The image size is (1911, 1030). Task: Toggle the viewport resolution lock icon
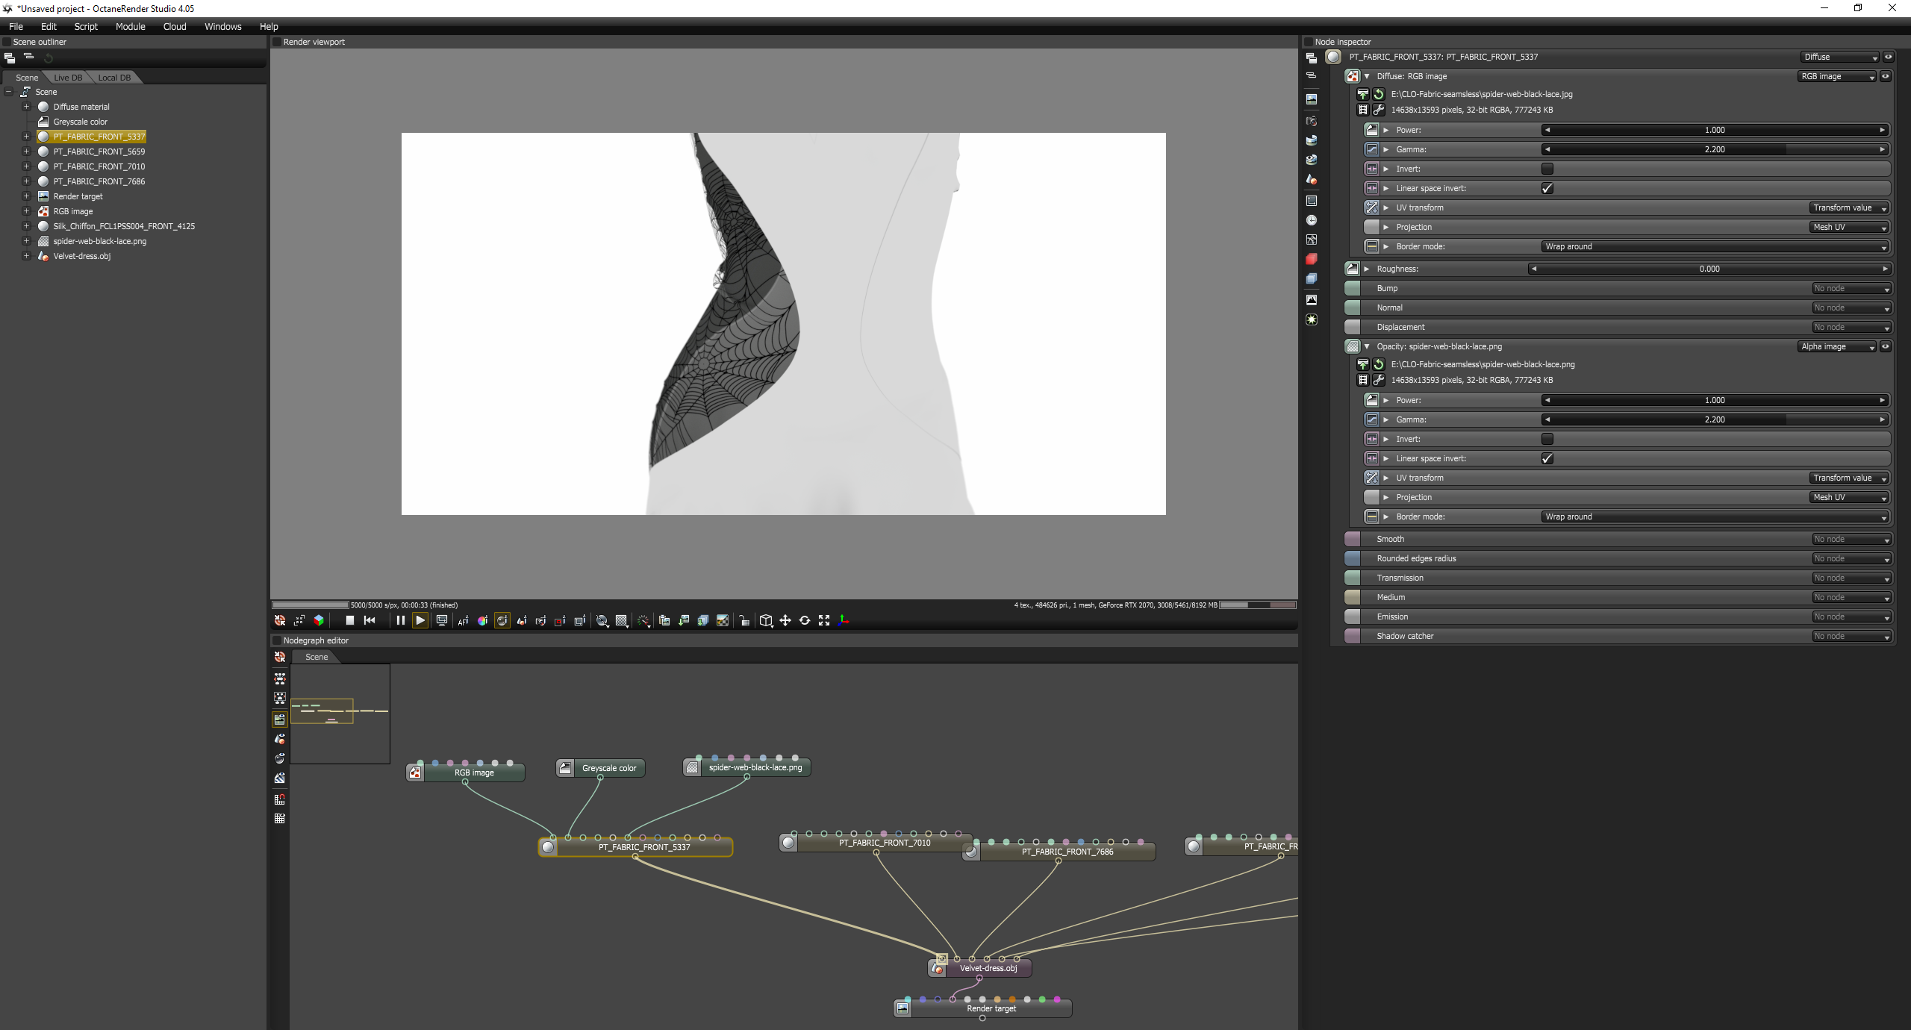(744, 620)
